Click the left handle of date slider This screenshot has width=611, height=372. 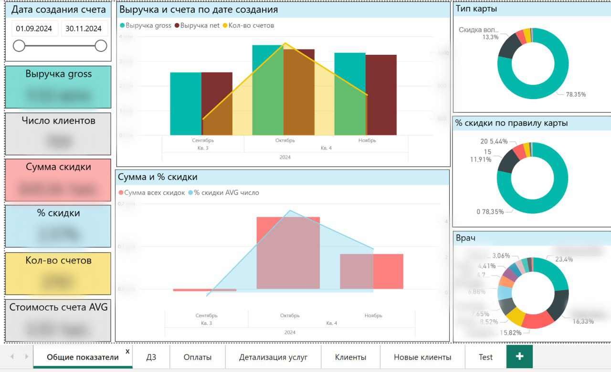[19, 46]
